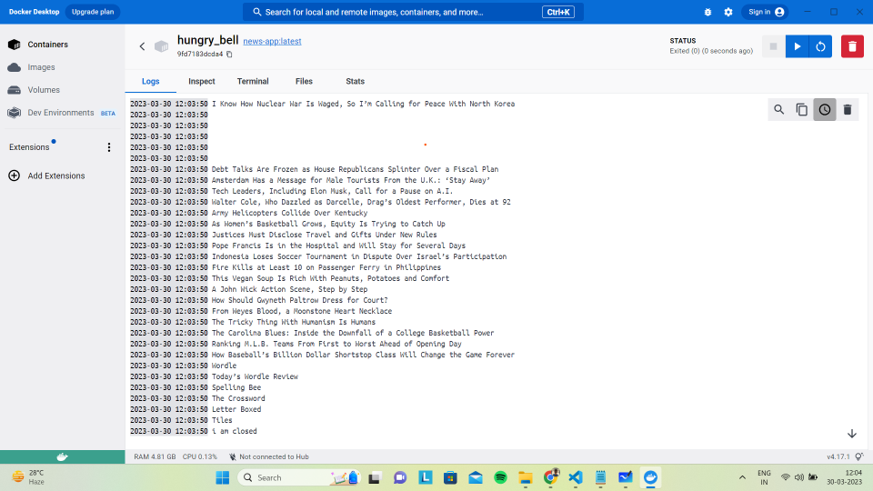Open the weather widget showing 28°C
Screen dimensions: 873x491
point(29,477)
